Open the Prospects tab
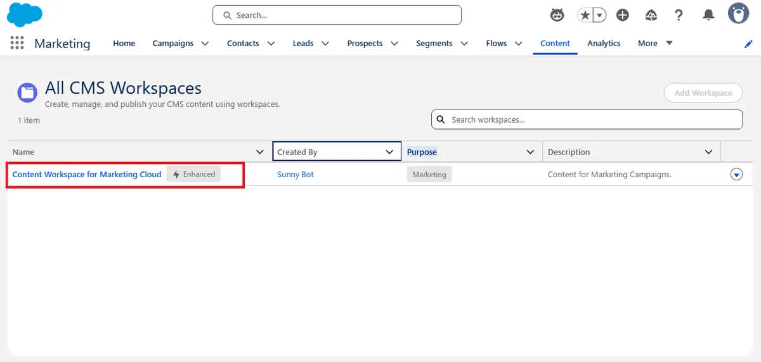The height and width of the screenshot is (362, 761). pyautogui.click(x=365, y=43)
